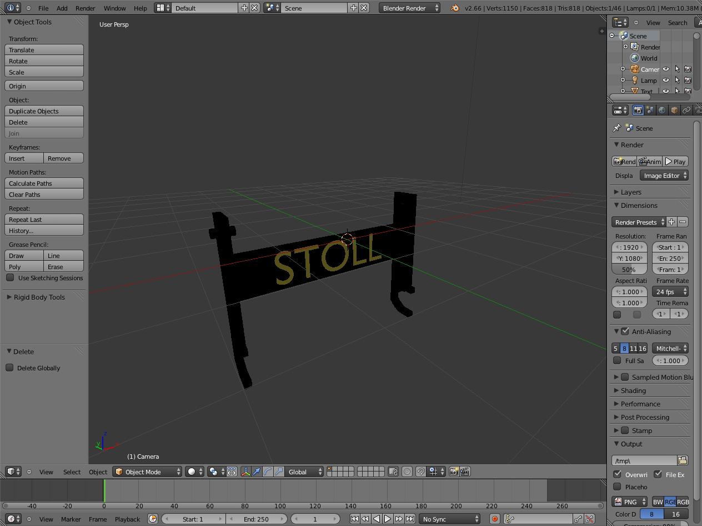The image size is (702, 526).
Task: Play the animation in reverse
Action: coord(377,519)
